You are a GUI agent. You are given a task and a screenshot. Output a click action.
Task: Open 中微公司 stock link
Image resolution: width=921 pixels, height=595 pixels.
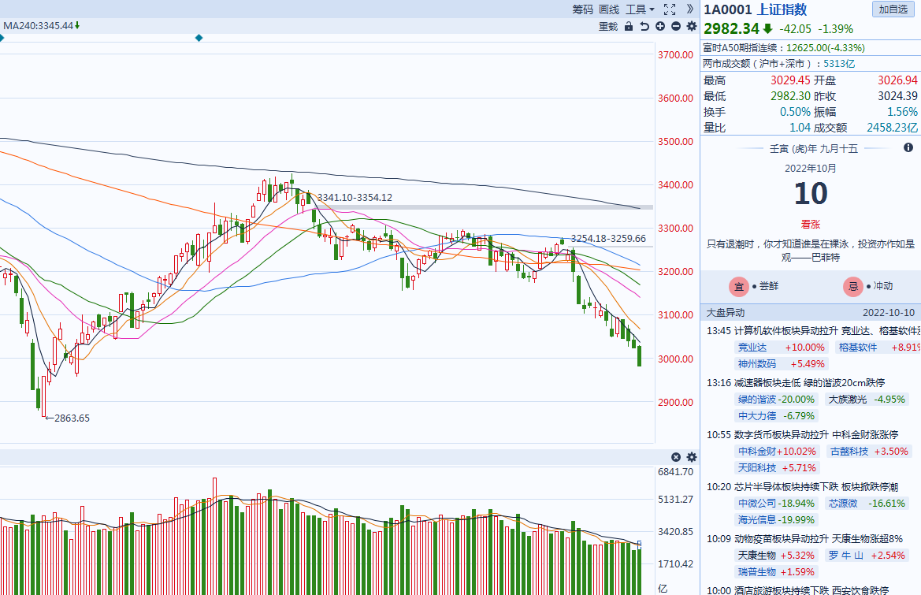757,504
